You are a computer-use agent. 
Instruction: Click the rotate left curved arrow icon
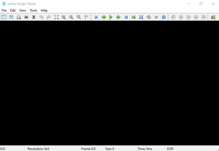pyautogui.click(x=41, y=17)
